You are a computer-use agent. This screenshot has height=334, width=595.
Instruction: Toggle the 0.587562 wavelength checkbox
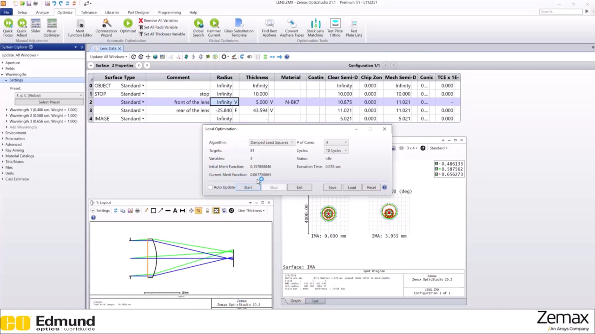pyautogui.click(x=436, y=169)
